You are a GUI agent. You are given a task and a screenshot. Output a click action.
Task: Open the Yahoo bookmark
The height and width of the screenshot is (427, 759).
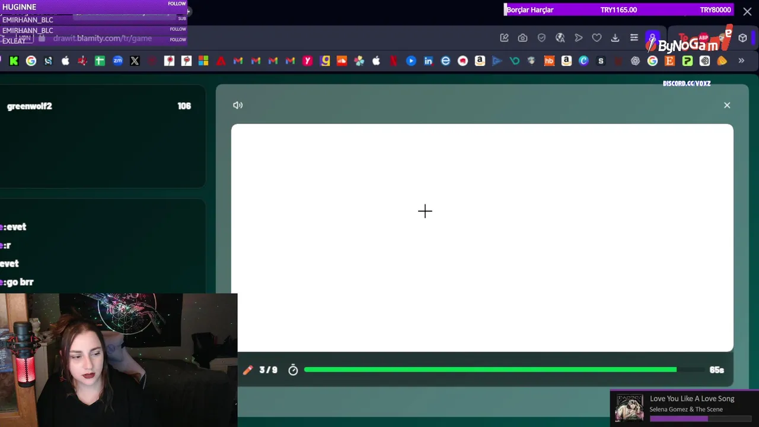click(x=307, y=60)
